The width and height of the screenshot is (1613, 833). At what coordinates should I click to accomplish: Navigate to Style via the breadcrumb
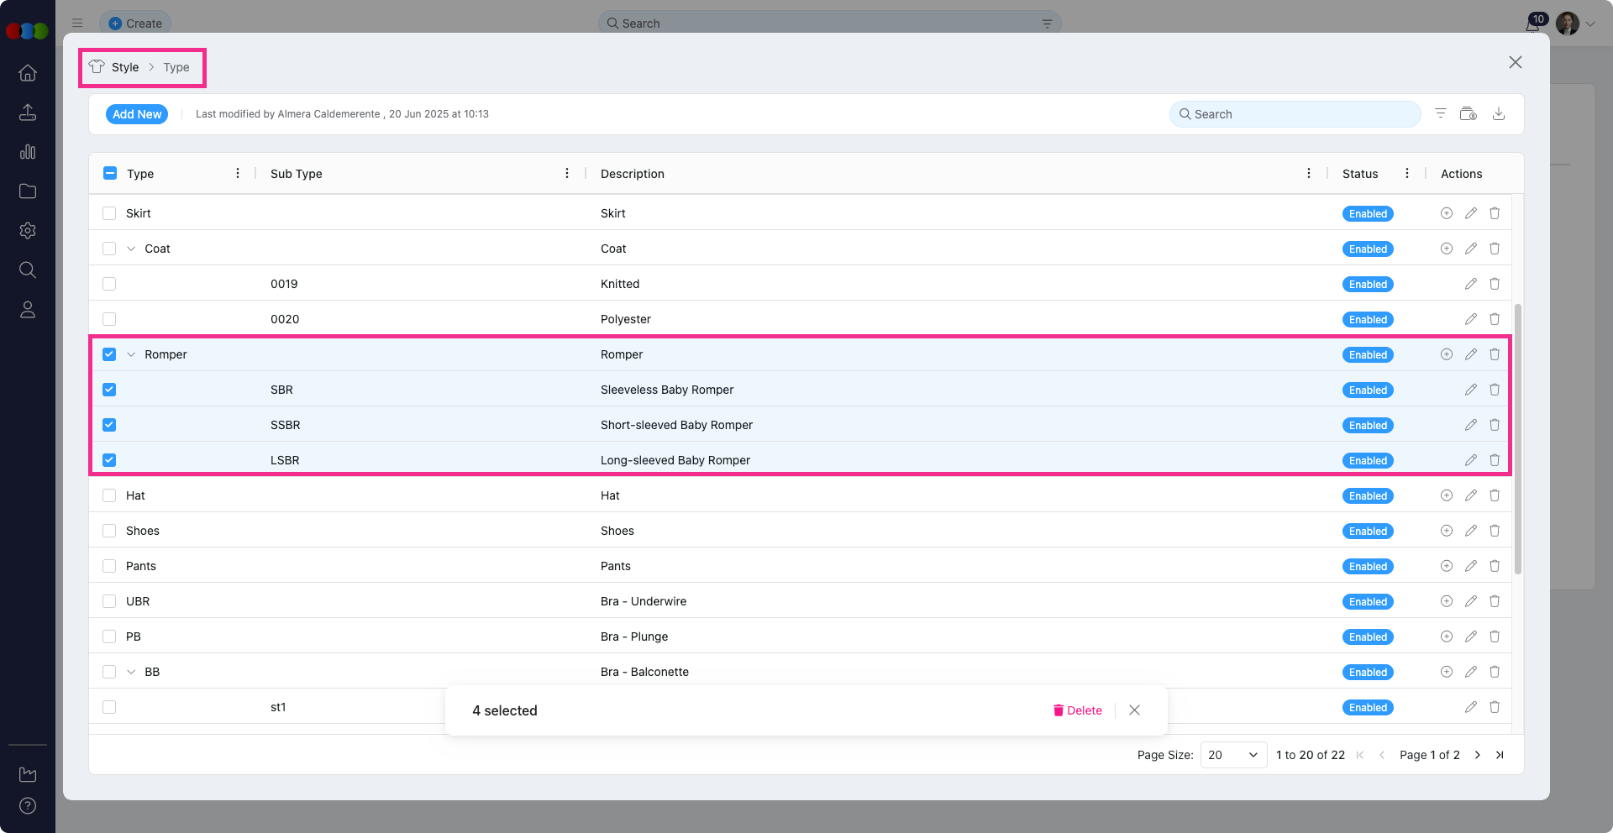coord(124,67)
